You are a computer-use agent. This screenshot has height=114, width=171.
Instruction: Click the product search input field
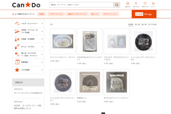(x=81, y=5)
